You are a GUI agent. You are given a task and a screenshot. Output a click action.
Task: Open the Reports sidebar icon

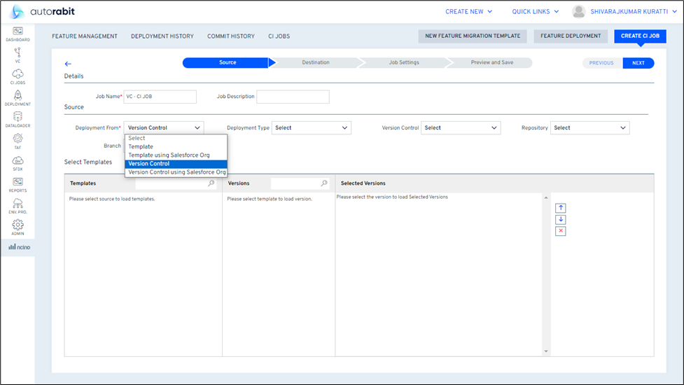tap(18, 184)
